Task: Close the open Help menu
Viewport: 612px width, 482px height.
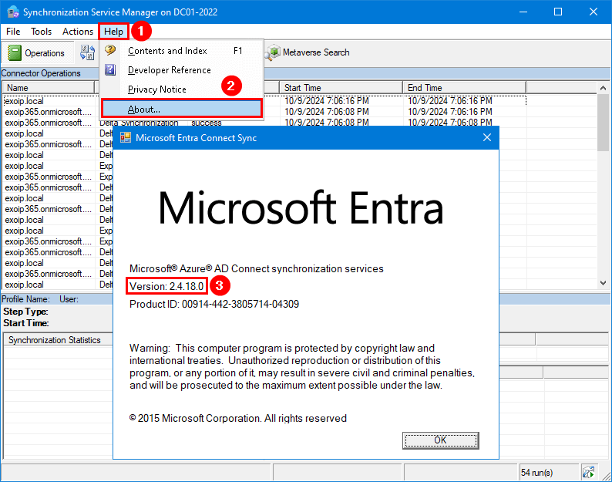Action: 113,32
